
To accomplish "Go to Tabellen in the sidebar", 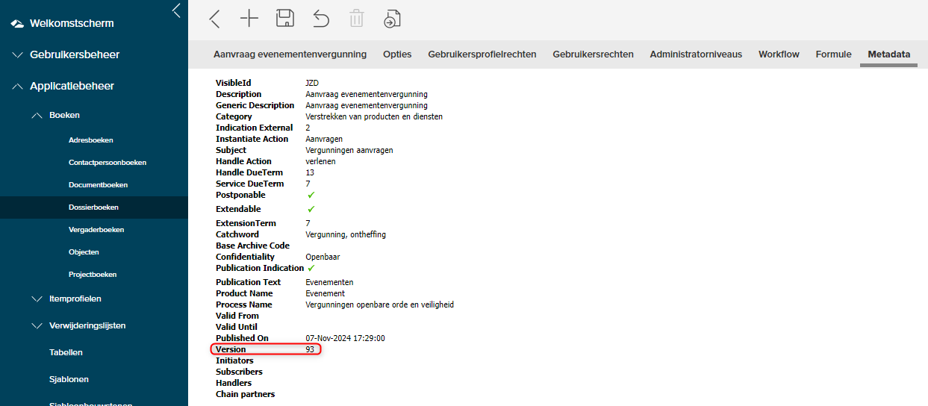I will 66,353.
